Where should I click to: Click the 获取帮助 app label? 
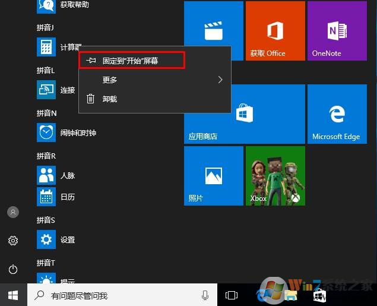75,4
